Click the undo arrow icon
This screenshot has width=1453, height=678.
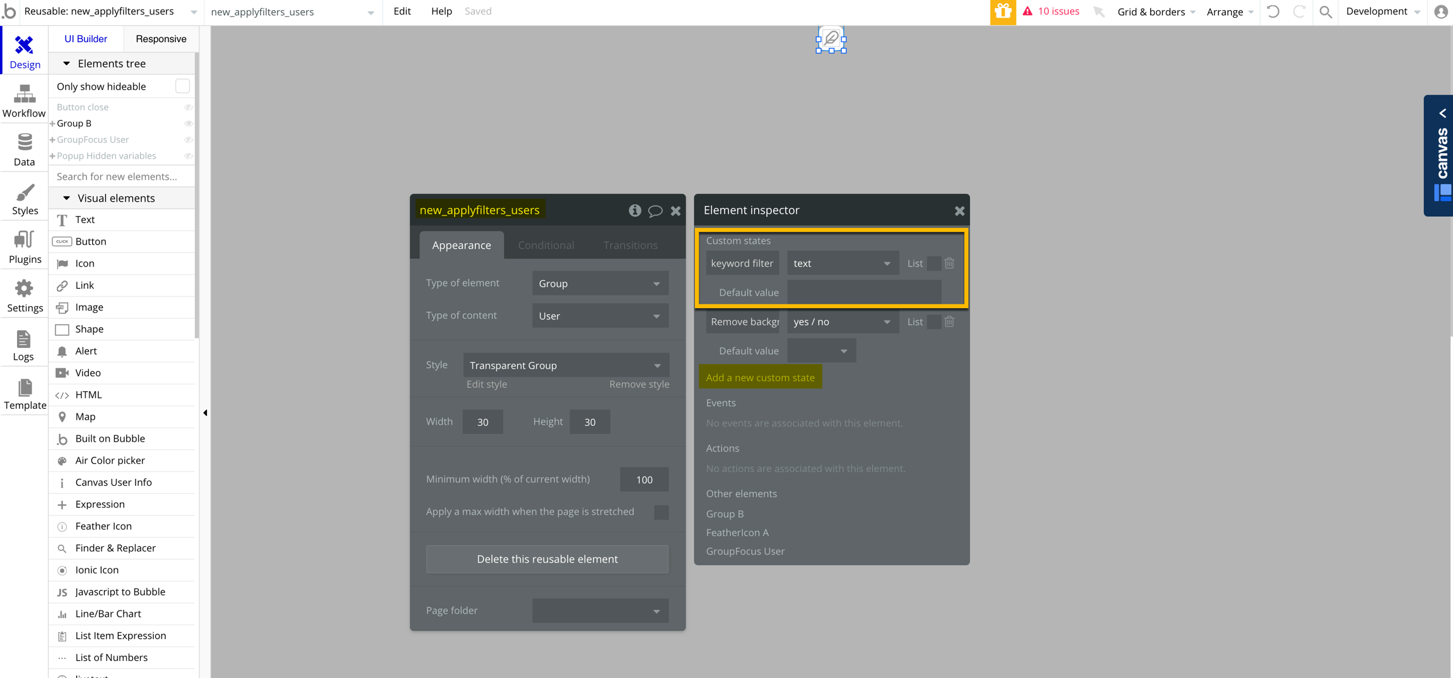(1273, 12)
